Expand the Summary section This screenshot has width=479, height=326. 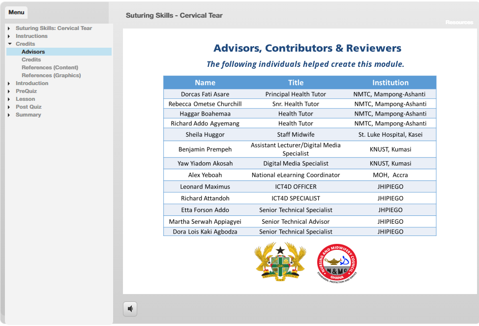[9, 115]
